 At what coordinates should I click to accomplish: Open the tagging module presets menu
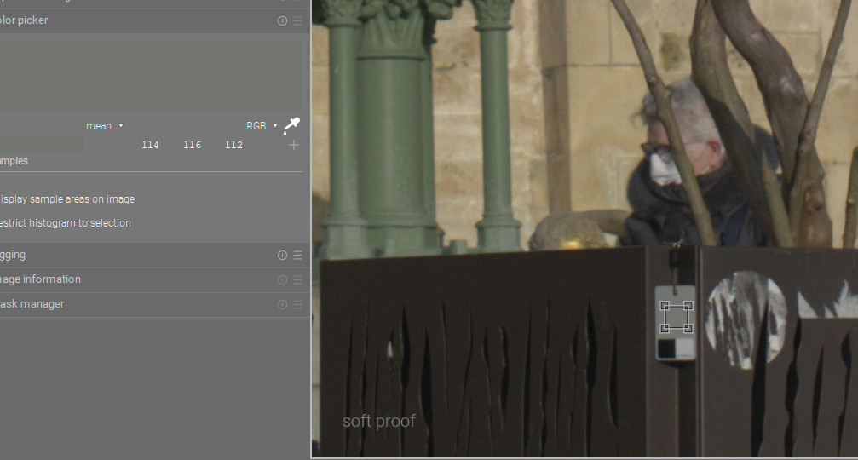tap(297, 255)
